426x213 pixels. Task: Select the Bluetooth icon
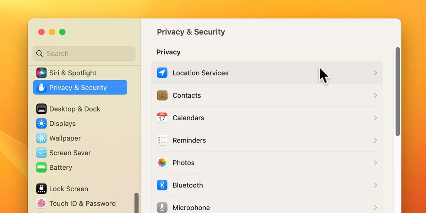[162, 185]
